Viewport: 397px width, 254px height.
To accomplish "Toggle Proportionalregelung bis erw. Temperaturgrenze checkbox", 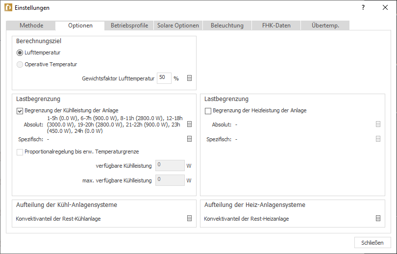I will tap(20, 152).
